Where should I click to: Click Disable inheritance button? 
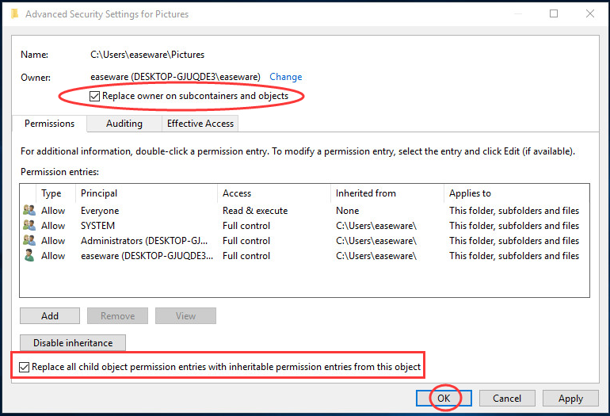73,342
